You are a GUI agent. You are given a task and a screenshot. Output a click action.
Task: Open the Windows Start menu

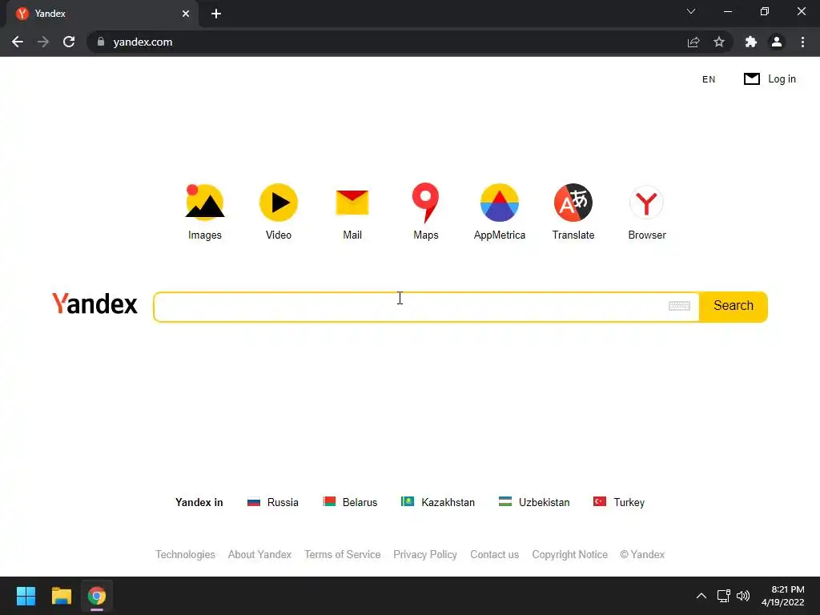tap(26, 596)
